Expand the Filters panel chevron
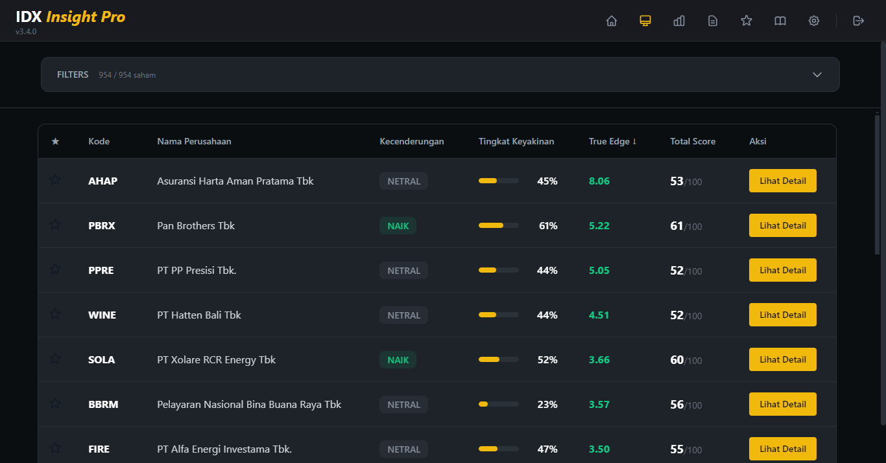Viewport: 886px width, 463px height. click(817, 74)
